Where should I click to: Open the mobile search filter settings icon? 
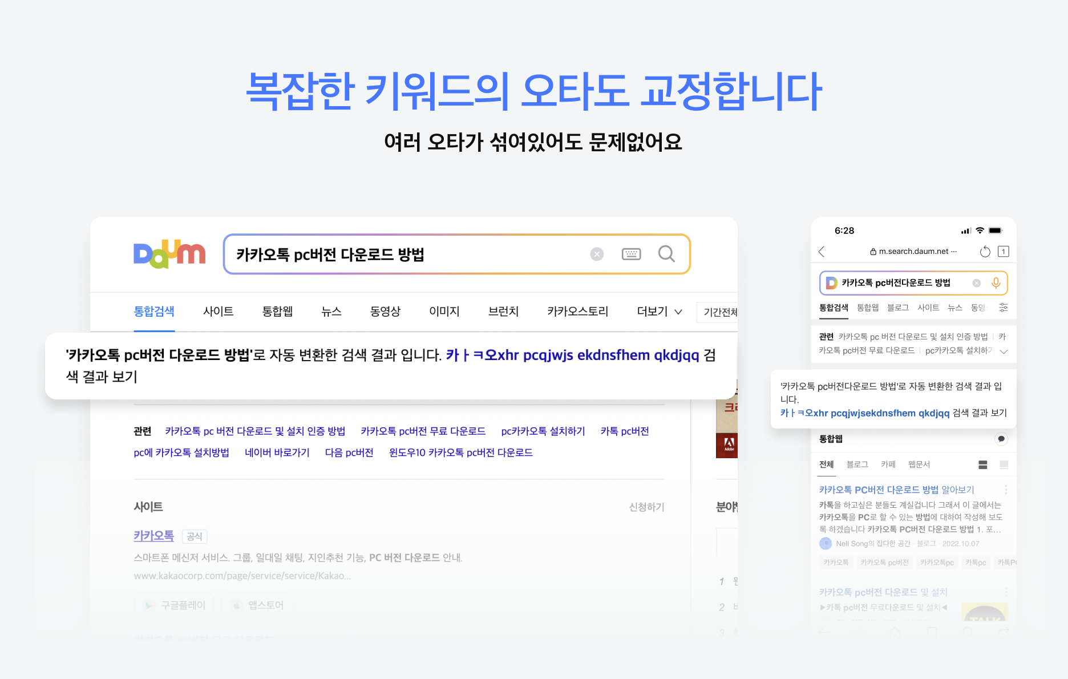1003,308
